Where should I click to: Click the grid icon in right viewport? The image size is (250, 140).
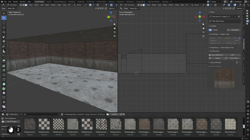point(203,36)
